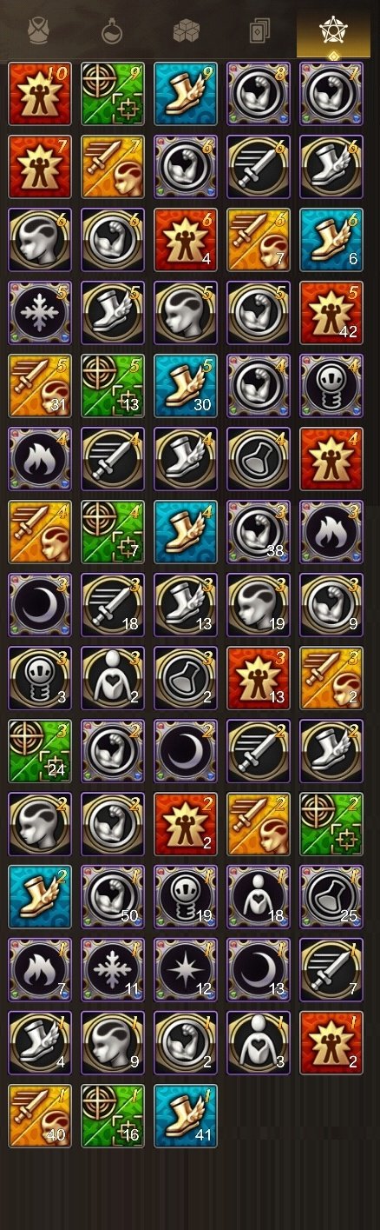
Task: Choose the snowflake rune with count 11
Action: 113,969
